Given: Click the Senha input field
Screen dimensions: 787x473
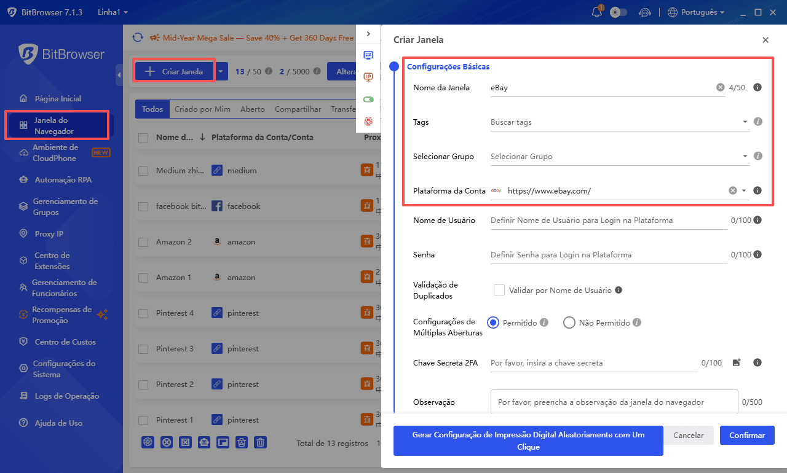Looking at the screenshot, I should tap(608, 255).
